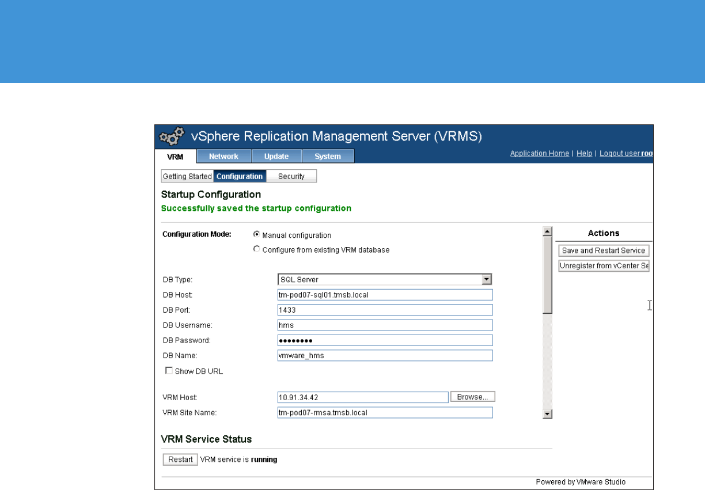Click the 'Configuration Mode:' label

click(197, 234)
